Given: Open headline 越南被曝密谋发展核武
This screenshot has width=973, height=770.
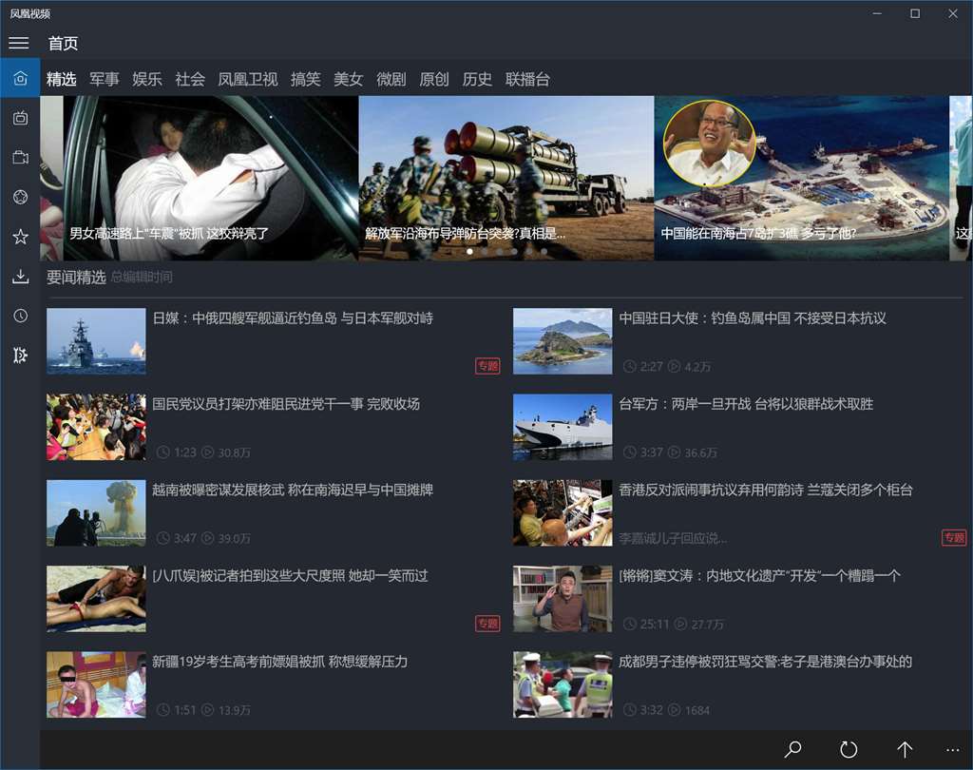Looking at the screenshot, I should coord(293,490).
